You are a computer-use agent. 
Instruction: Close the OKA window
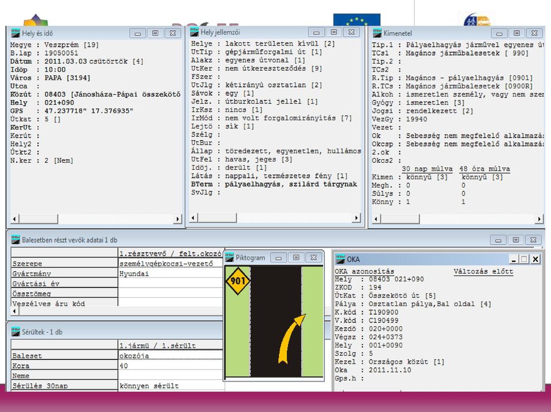pyautogui.click(x=535, y=260)
